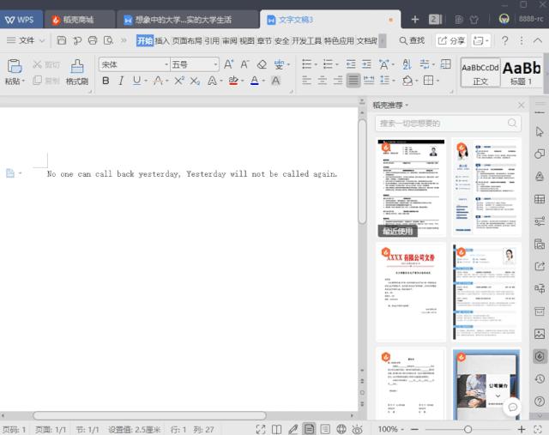Toggle underline formatting
The height and width of the screenshot is (435, 549).
[x=137, y=81]
